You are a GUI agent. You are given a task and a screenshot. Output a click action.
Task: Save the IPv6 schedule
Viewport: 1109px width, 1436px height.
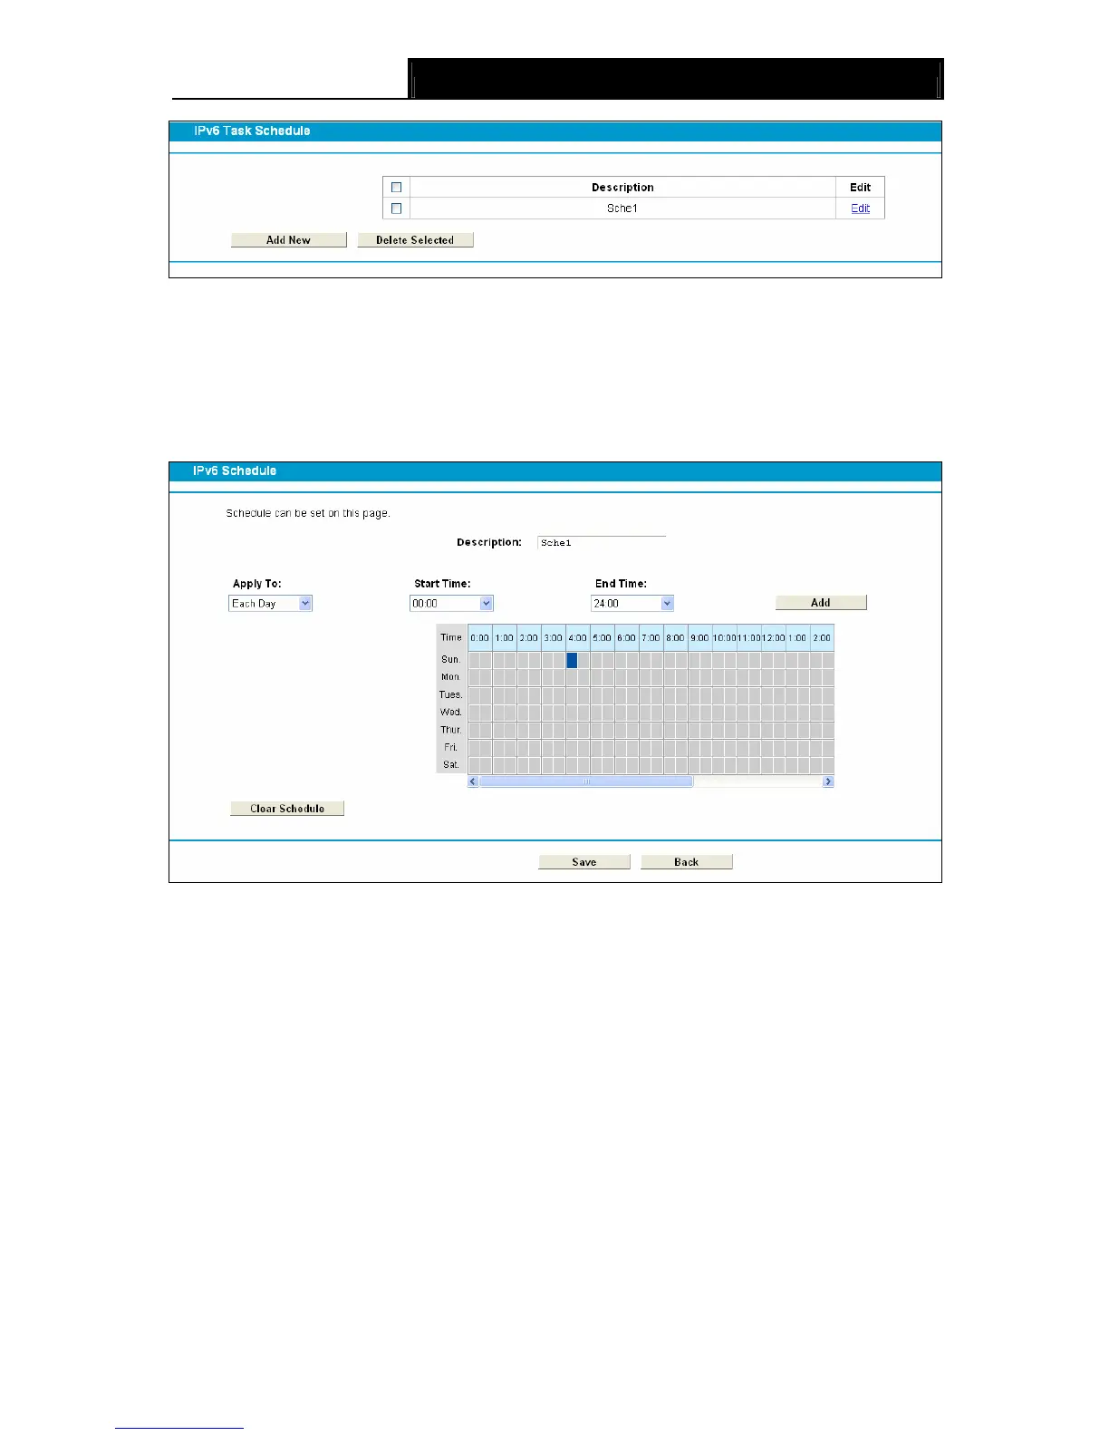point(584,862)
